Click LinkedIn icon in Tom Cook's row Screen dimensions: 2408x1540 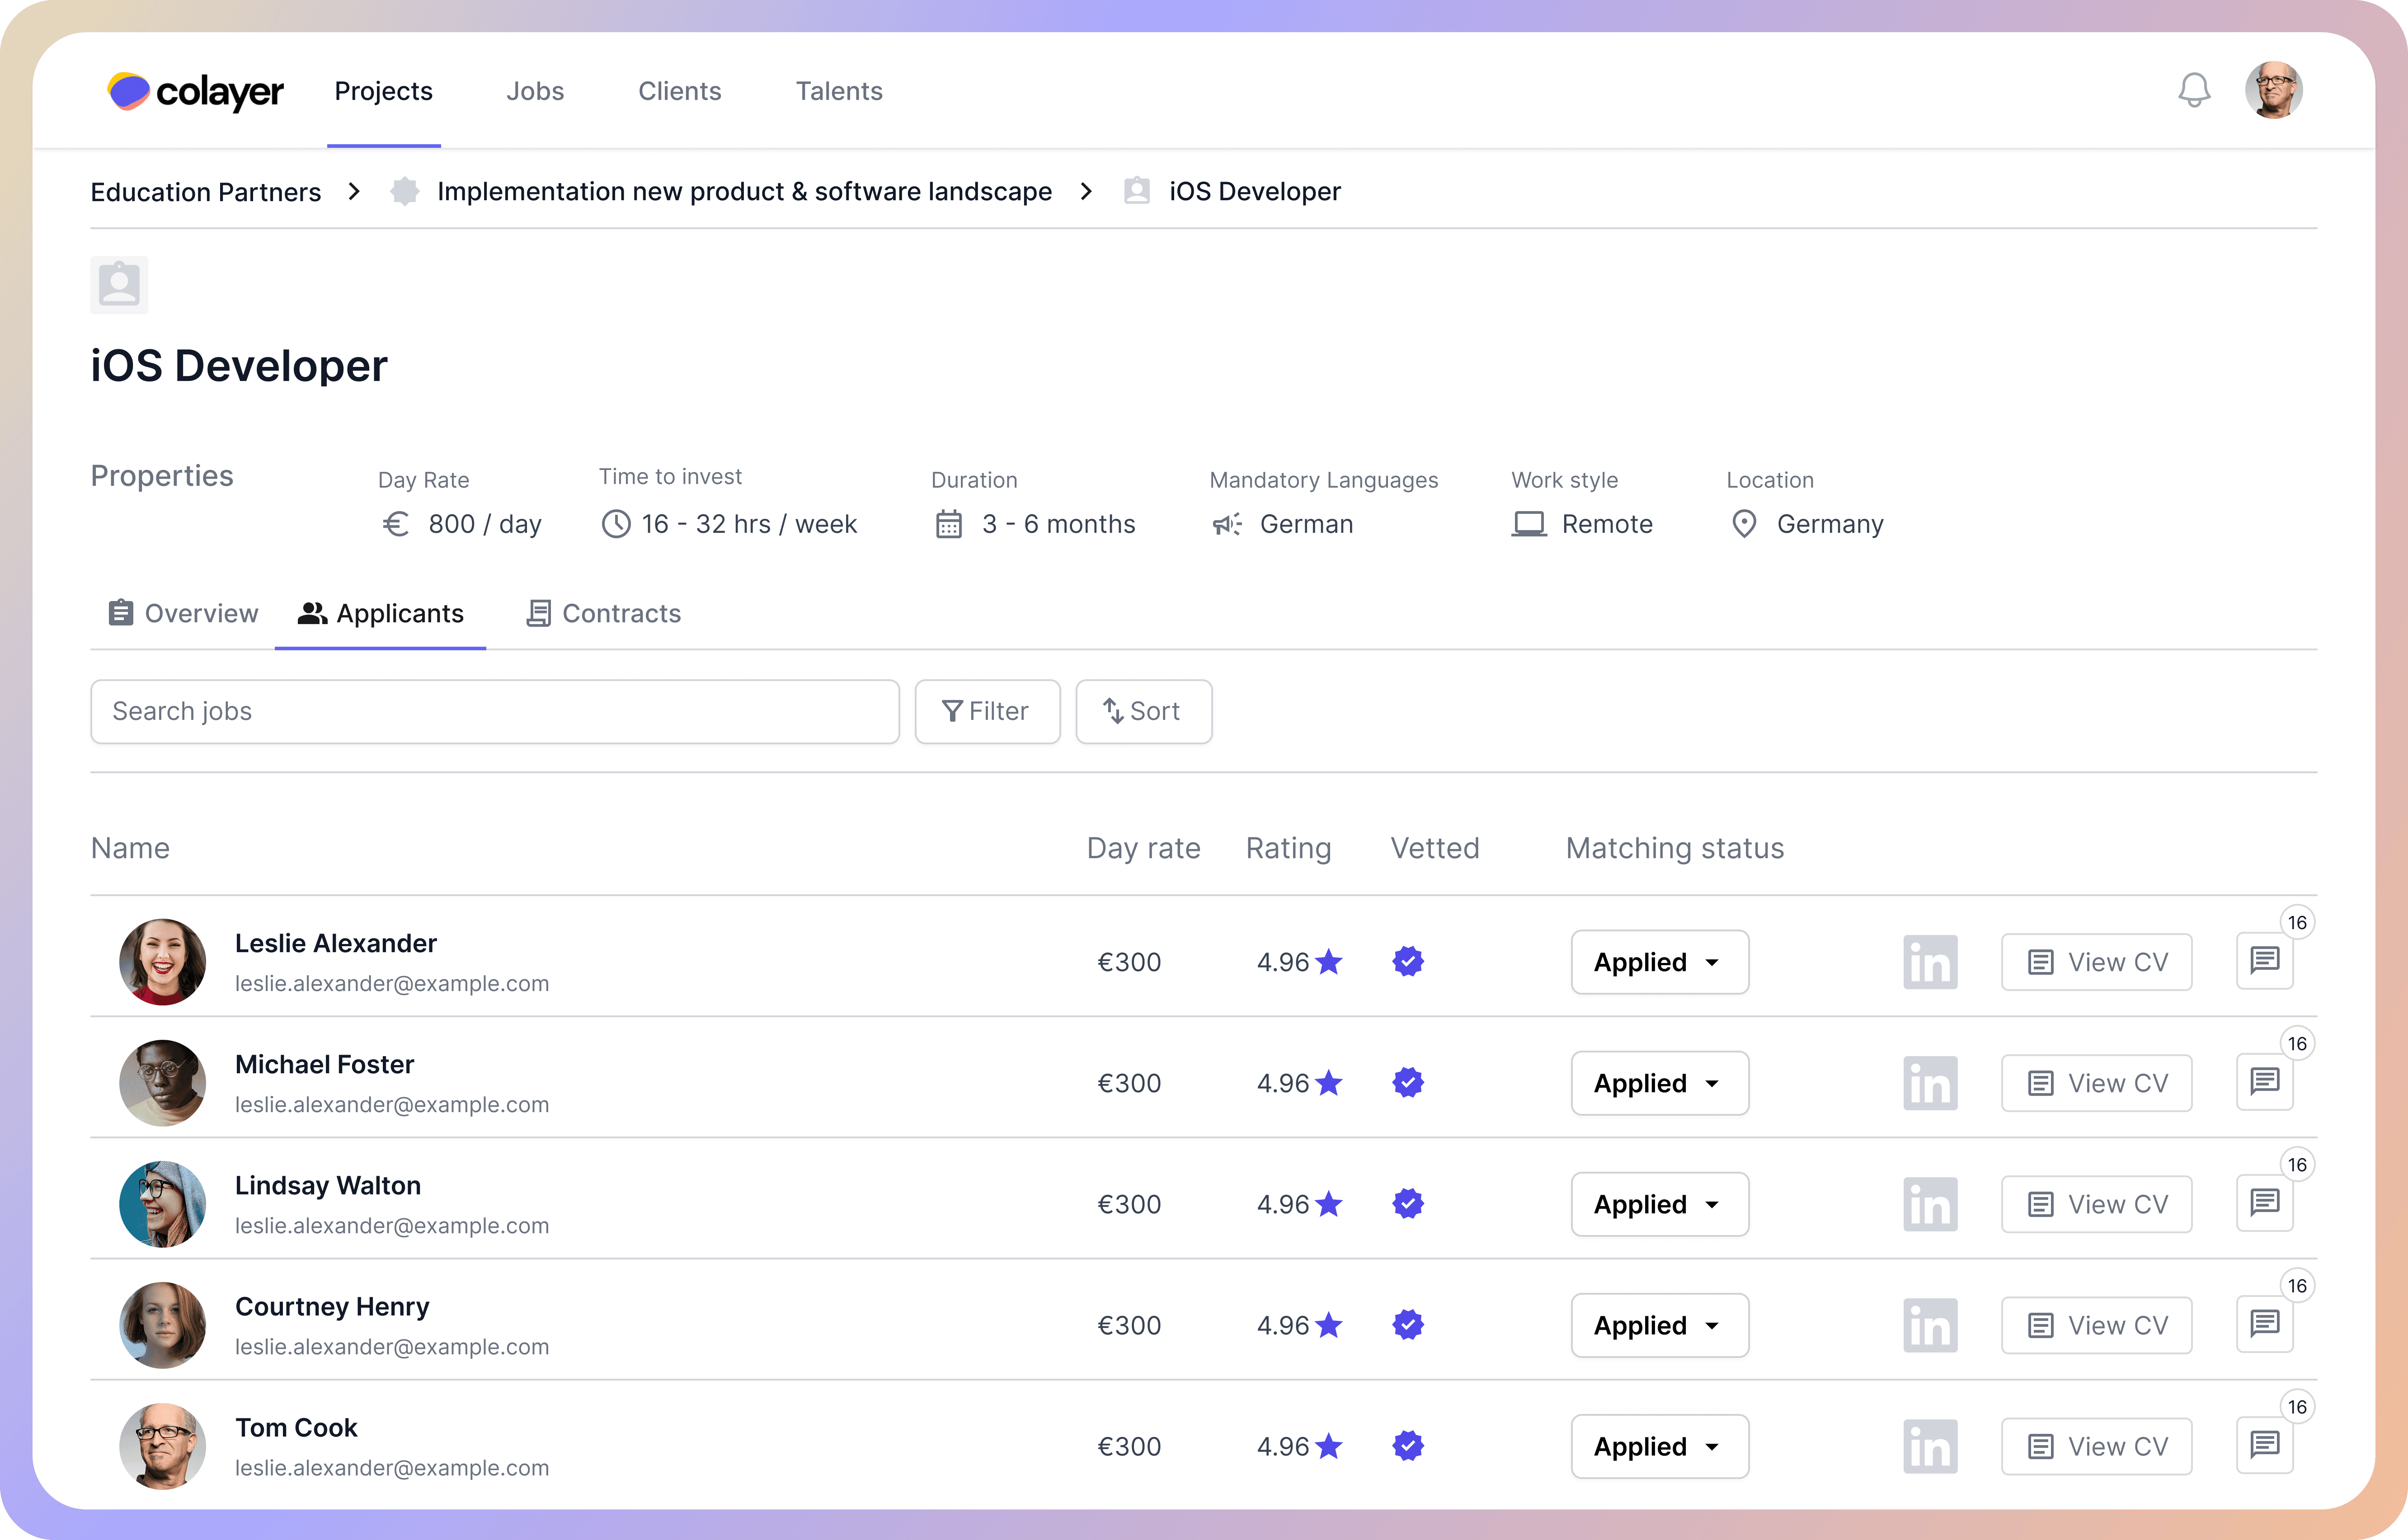(1929, 1446)
